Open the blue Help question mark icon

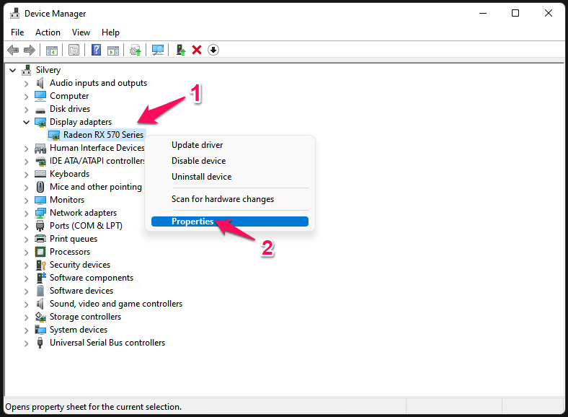(x=97, y=50)
